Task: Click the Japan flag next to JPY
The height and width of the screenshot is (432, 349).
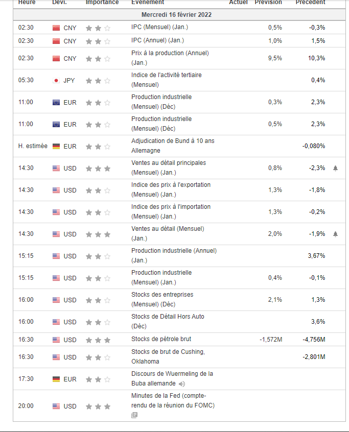Action: pyautogui.click(x=56, y=80)
